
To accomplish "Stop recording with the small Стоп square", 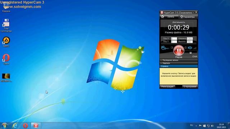I will (190, 53).
